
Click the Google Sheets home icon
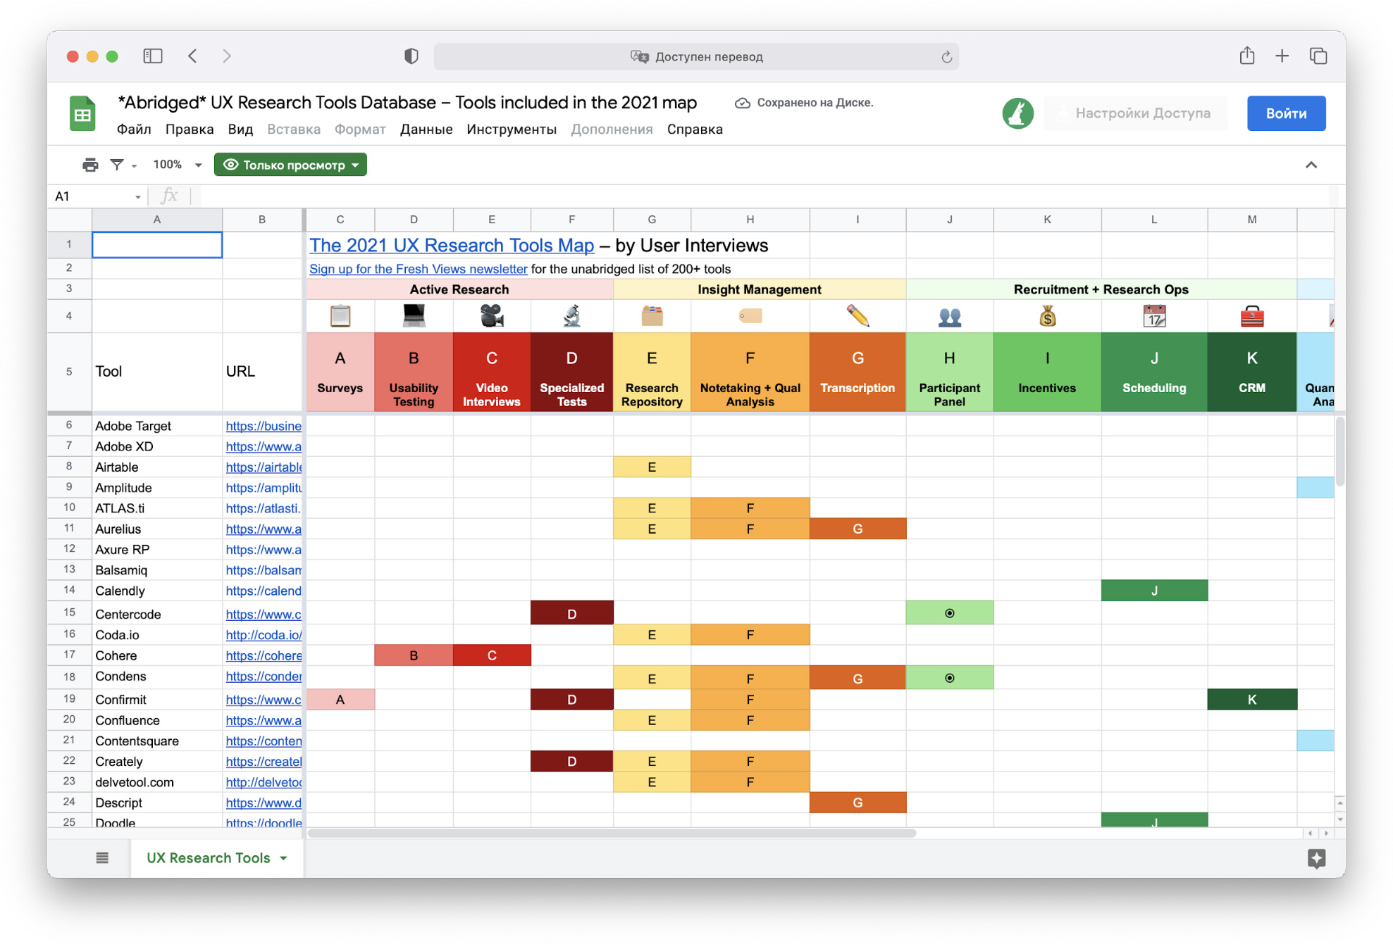point(82,113)
